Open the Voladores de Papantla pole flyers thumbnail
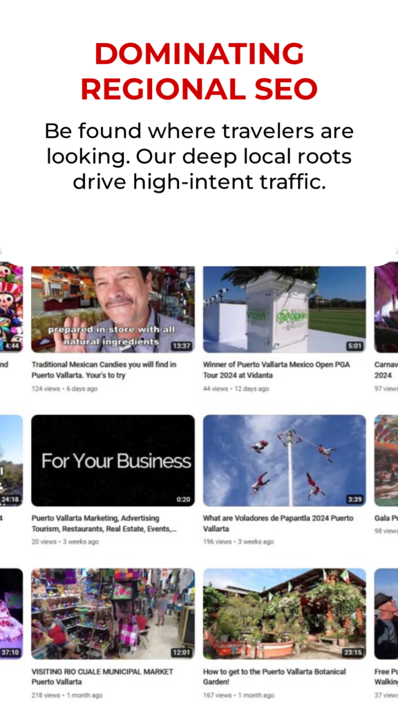This screenshot has width=398, height=707. pos(284,461)
